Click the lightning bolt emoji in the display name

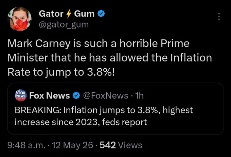pyautogui.click(x=69, y=14)
